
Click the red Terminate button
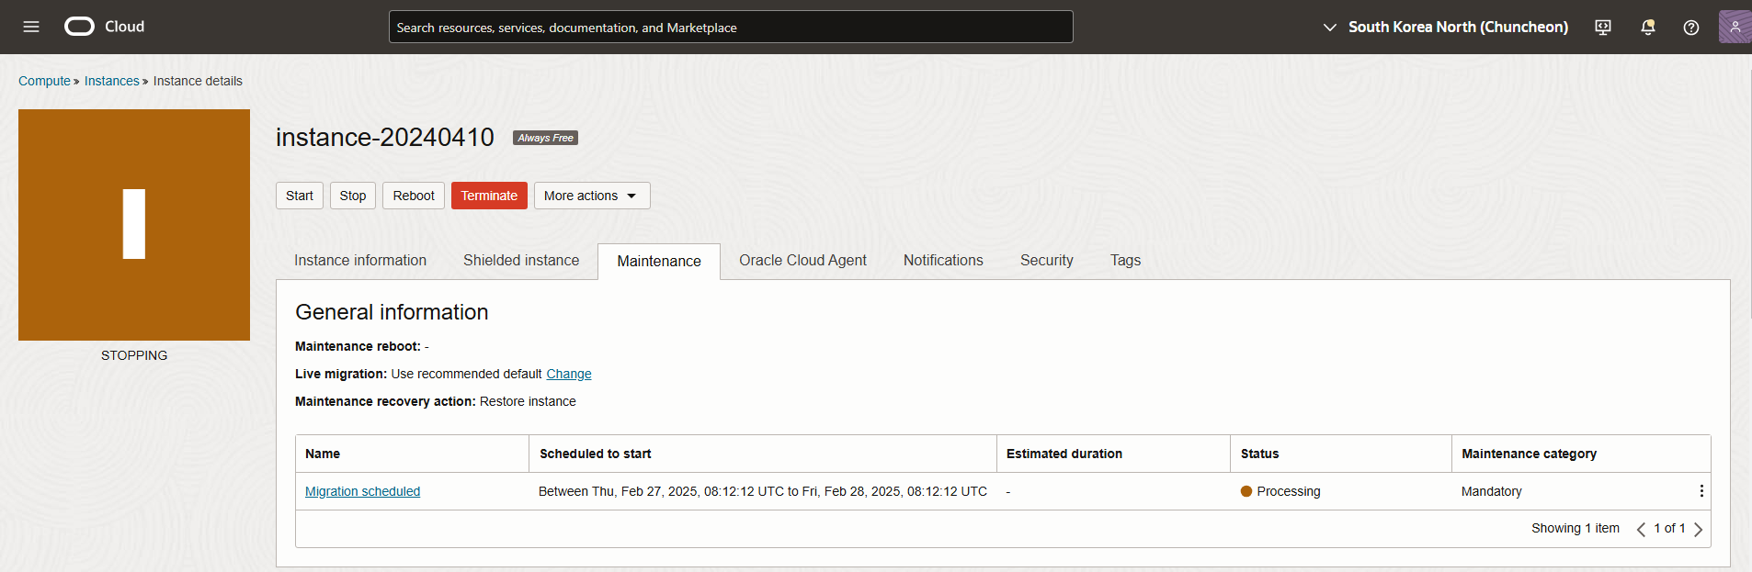pyautogui.click(x=489, y=196)
